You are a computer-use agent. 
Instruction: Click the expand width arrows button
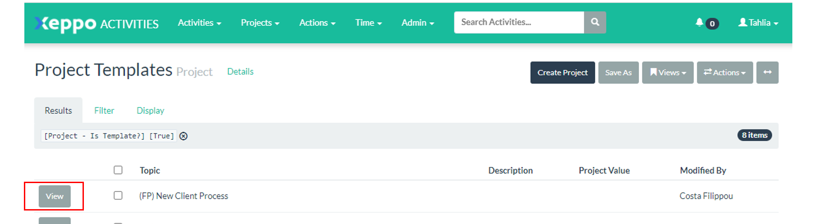[x=767, y=72]
